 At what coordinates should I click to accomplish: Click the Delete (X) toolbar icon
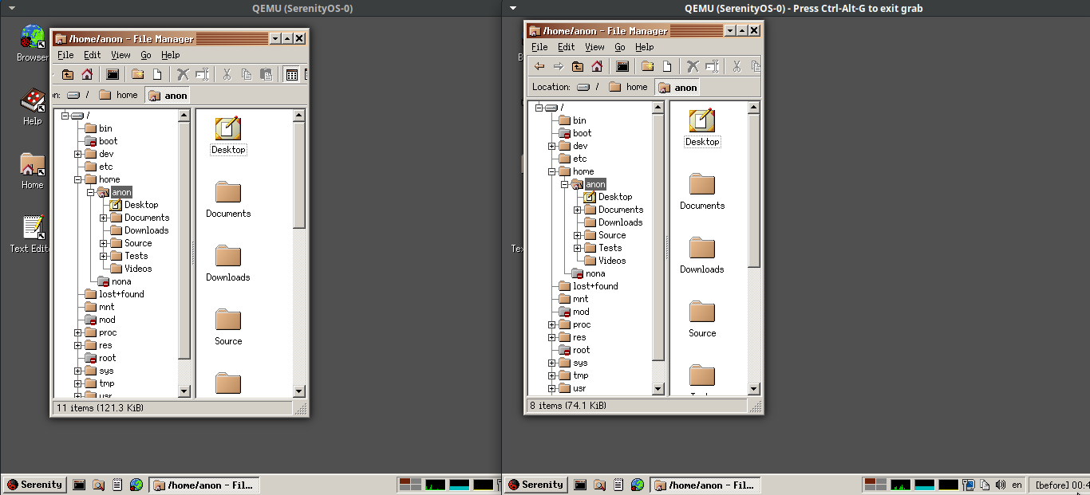(693, 66)
